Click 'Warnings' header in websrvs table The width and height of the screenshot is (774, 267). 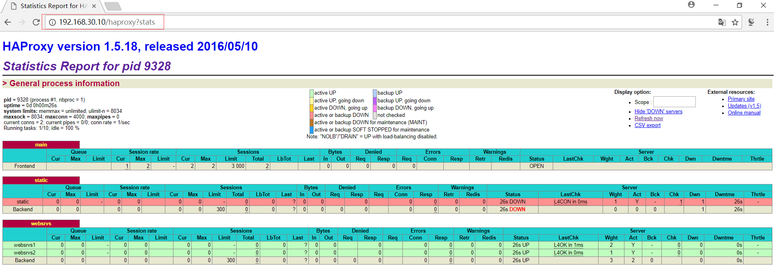tap(478, 231)
